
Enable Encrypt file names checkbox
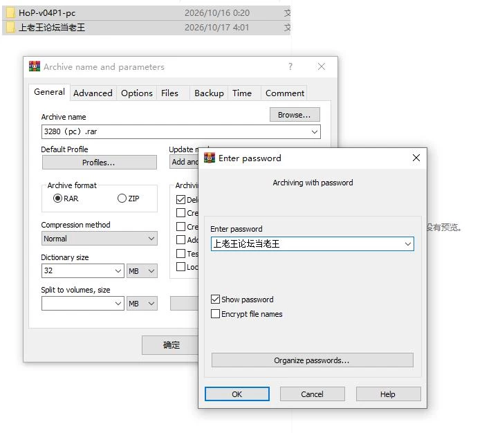(215, 313)
